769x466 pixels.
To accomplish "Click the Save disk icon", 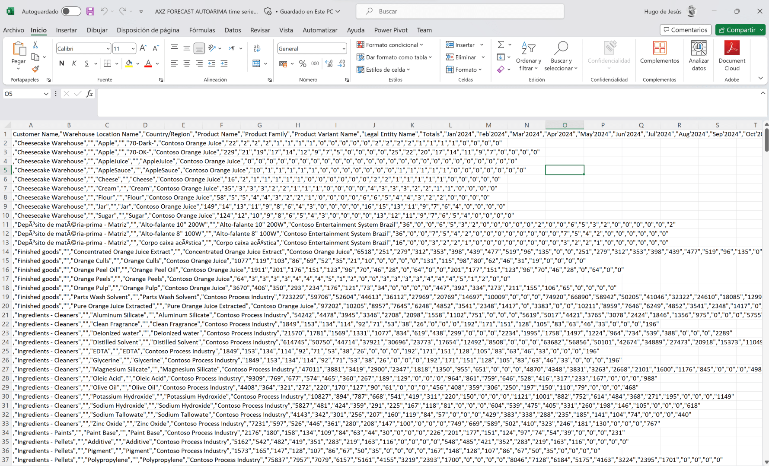I will pyautogui.click(x=90, y=12).
